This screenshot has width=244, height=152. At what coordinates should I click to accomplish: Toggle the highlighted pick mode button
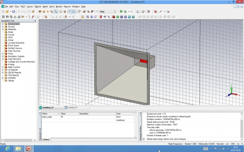coord(70,12)
